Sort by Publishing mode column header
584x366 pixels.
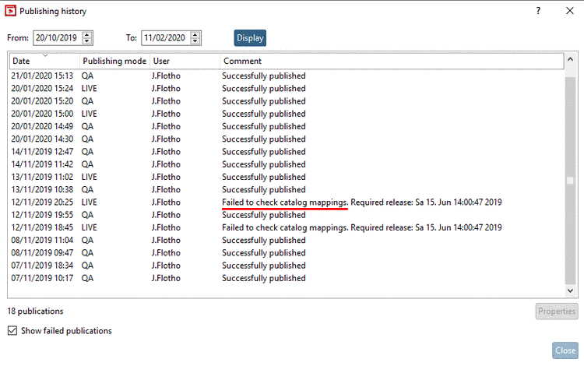[x=114, y=61]
